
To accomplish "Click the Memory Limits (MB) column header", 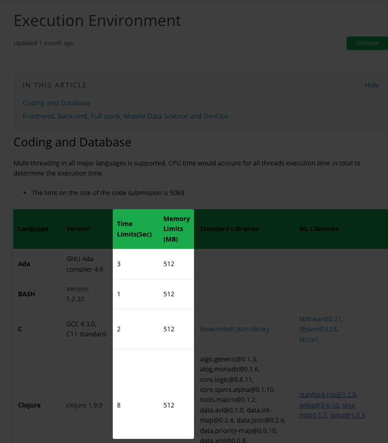I will (x=176, y=229).
